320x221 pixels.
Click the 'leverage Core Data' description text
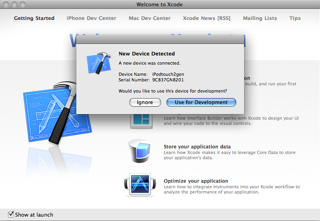tap(230, 155)
